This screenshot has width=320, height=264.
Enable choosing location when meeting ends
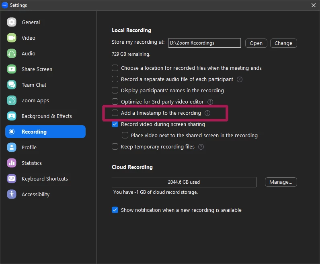(115, 68)
